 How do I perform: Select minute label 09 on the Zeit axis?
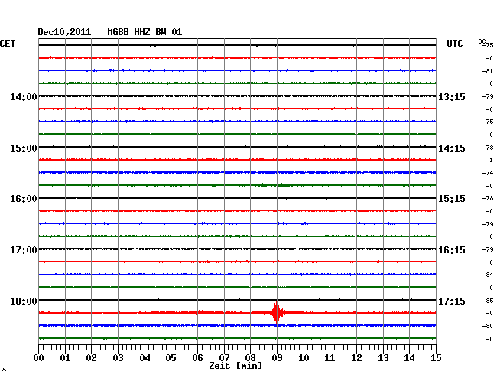click(x=277, y=358)
